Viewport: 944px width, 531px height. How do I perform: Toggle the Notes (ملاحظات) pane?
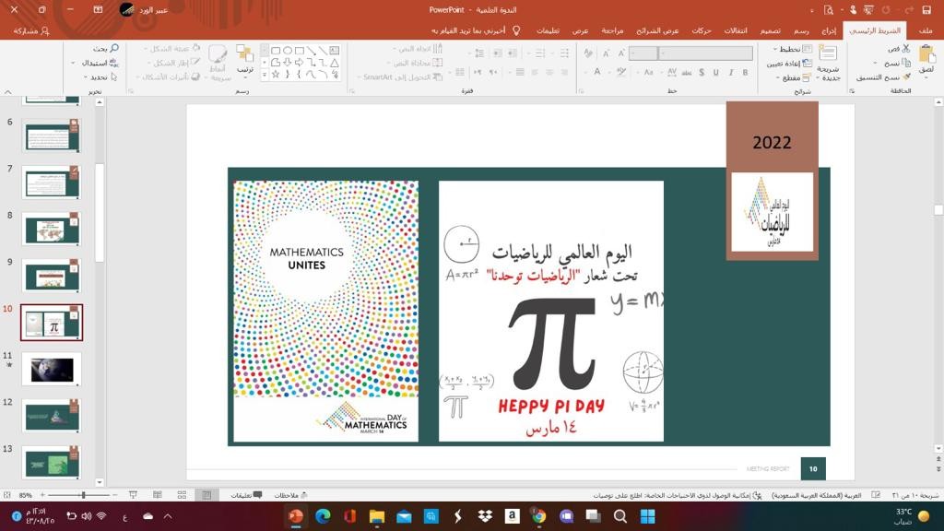[290, 495]
